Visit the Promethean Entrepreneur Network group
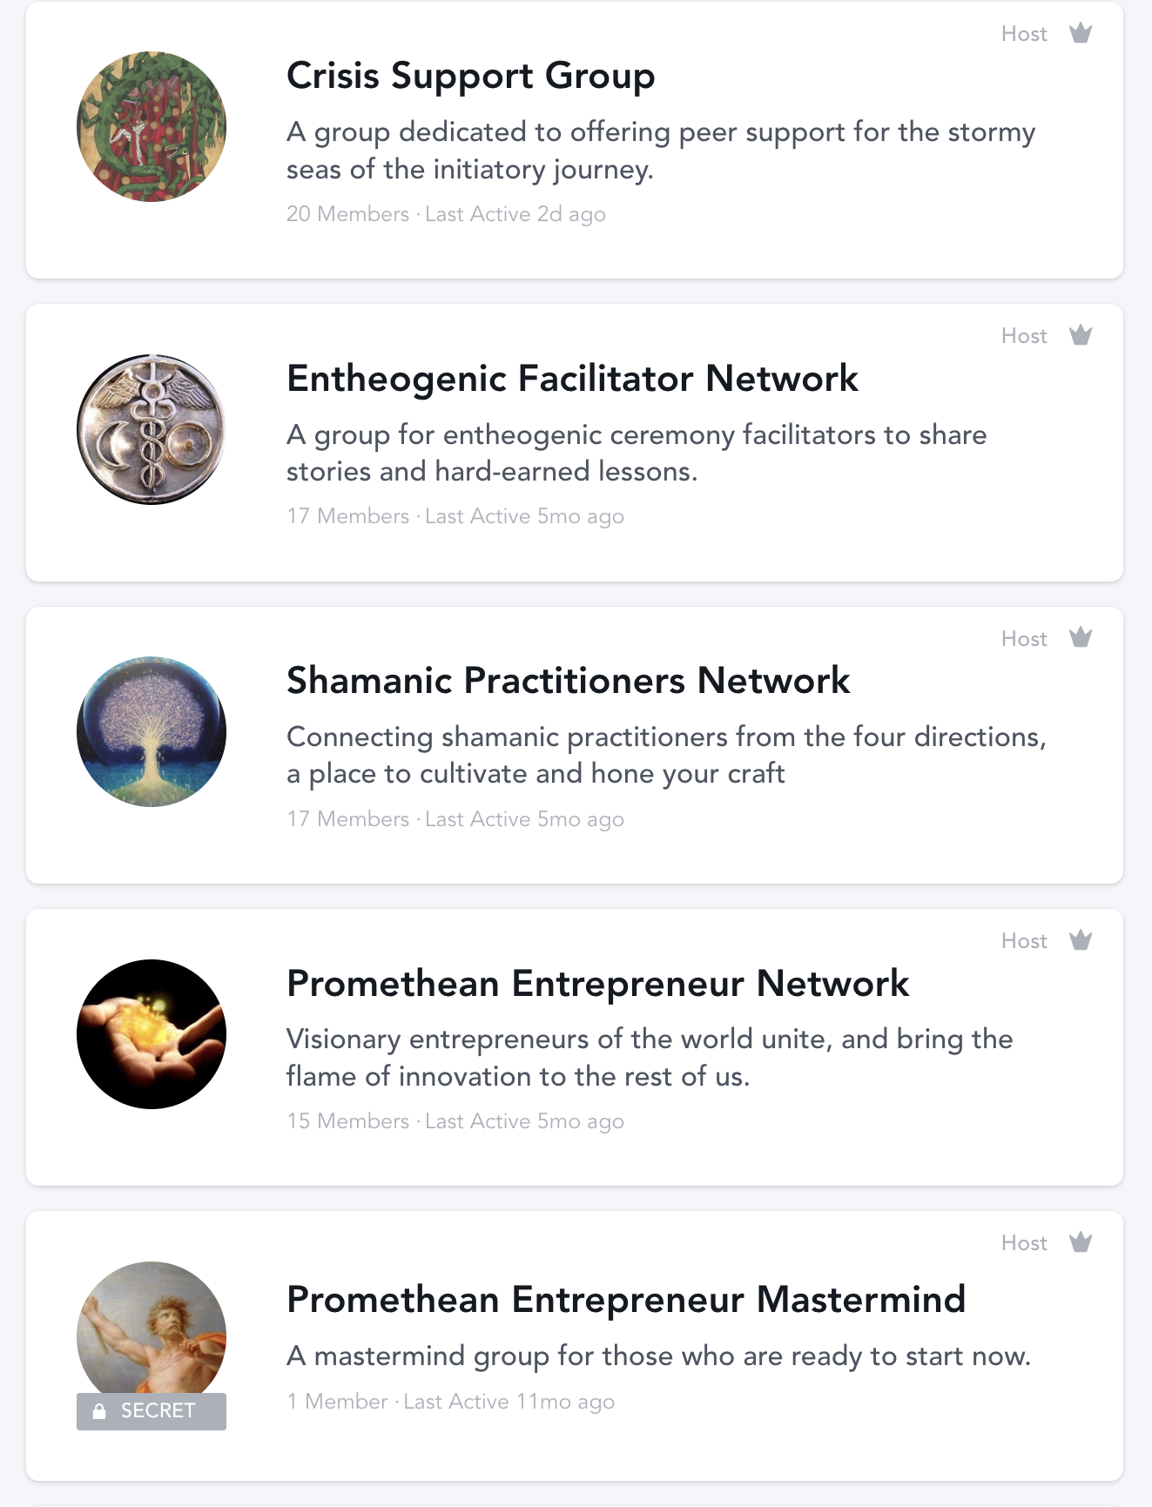This screenshot has width=1152, height=1507. (597, 984)
